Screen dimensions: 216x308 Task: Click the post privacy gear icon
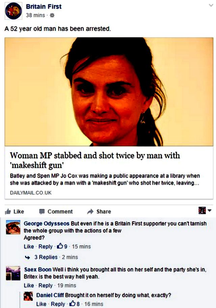click(x=52, y=15)
